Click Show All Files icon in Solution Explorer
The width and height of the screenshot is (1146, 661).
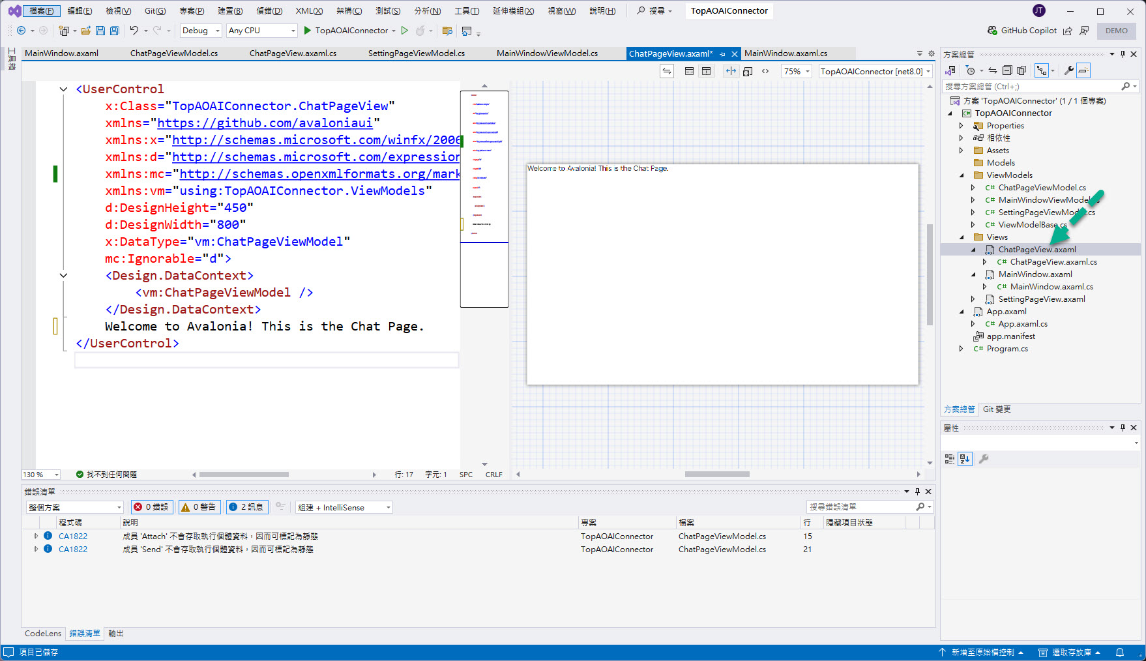pyautogui.click(x=1021, y=70)
